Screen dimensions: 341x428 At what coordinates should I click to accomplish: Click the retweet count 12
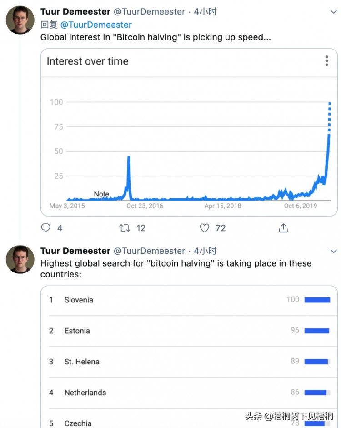point(141,228)
